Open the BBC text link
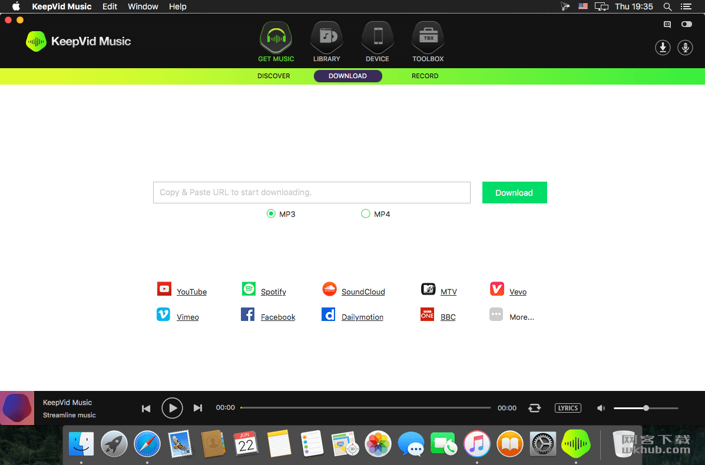The height and width of the screenshot is (465, 705). pyautogui.click(x=448, y=317)
